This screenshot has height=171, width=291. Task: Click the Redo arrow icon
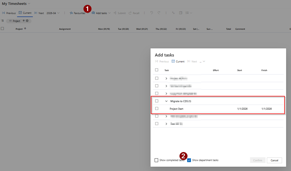pos(158,13)
